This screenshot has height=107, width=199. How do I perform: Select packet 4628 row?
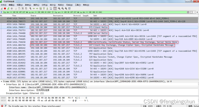coord(99,77)
